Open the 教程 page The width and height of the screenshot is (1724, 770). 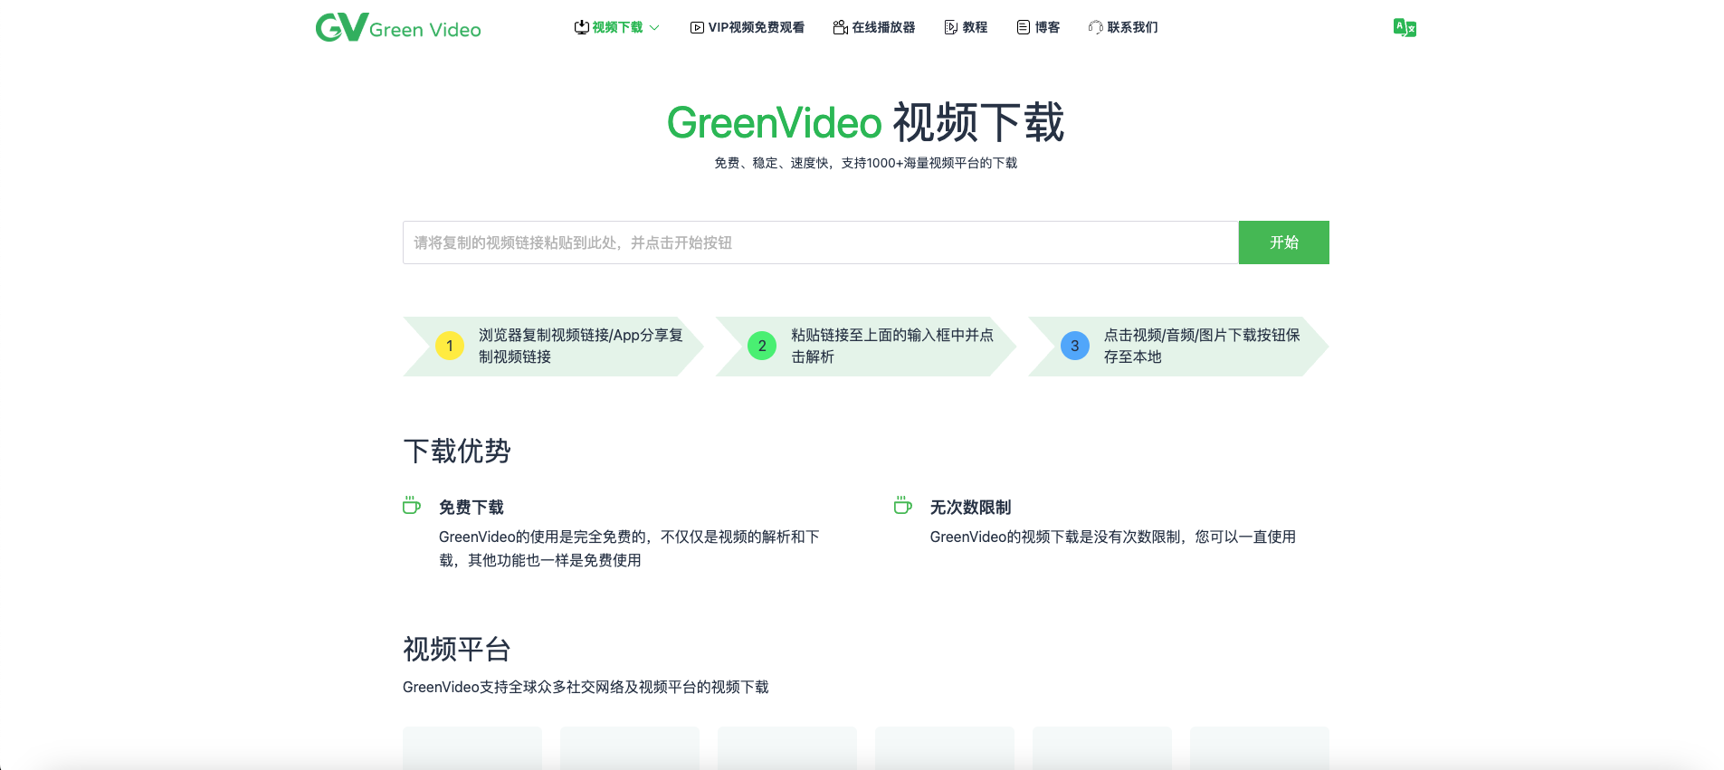coord(966,27)
